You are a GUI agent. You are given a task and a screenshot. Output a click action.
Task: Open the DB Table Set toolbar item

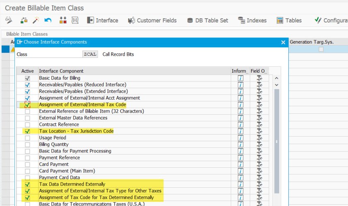tap(208, 20)
